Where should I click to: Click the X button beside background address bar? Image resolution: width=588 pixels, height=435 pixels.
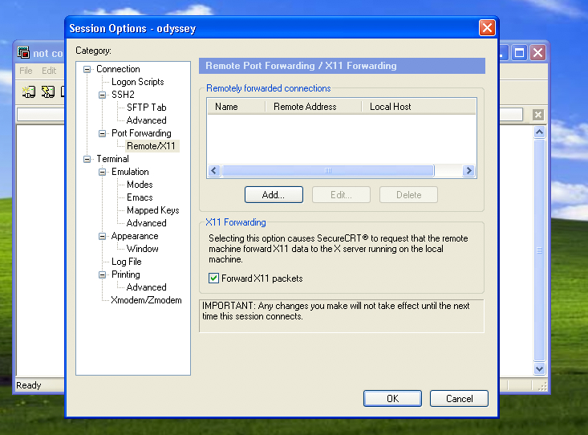538,115
